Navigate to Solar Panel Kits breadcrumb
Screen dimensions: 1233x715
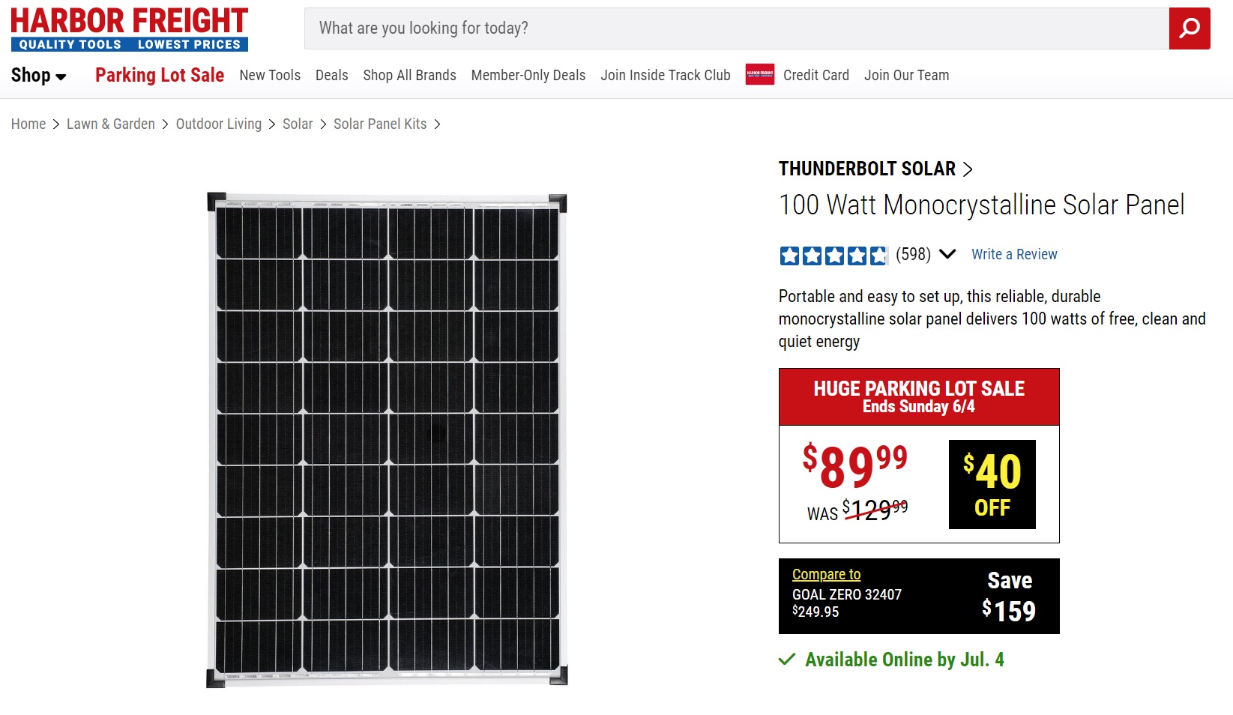(380, 124)
